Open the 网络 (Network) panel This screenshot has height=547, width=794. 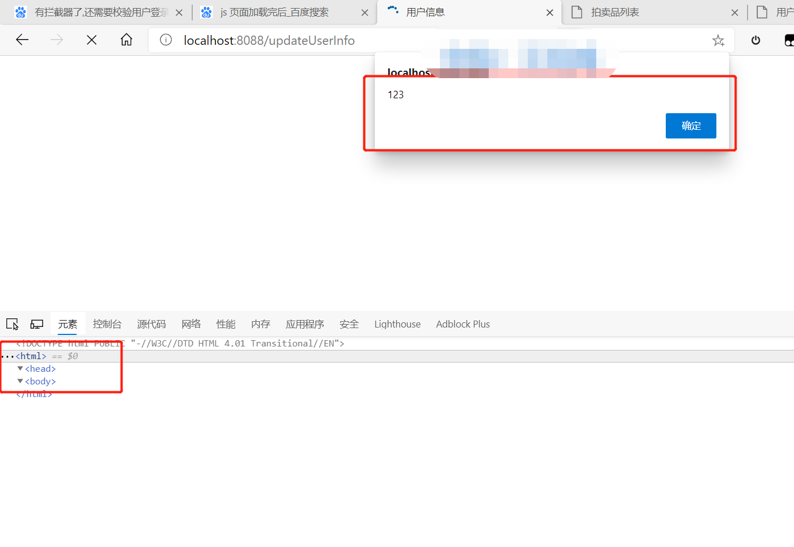(x=191, y=324)
